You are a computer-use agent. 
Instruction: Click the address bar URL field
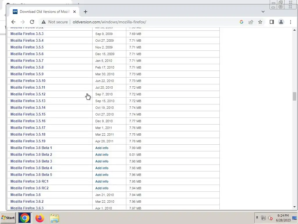(109, 22)
